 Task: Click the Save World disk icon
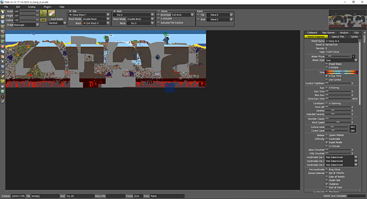coord(3,22)
